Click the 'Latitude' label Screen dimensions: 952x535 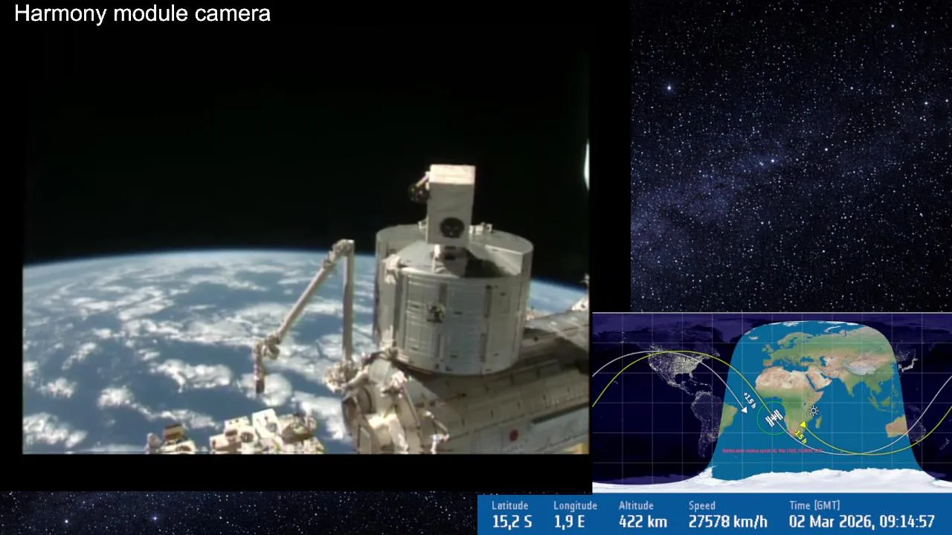(x=509, y=505)
